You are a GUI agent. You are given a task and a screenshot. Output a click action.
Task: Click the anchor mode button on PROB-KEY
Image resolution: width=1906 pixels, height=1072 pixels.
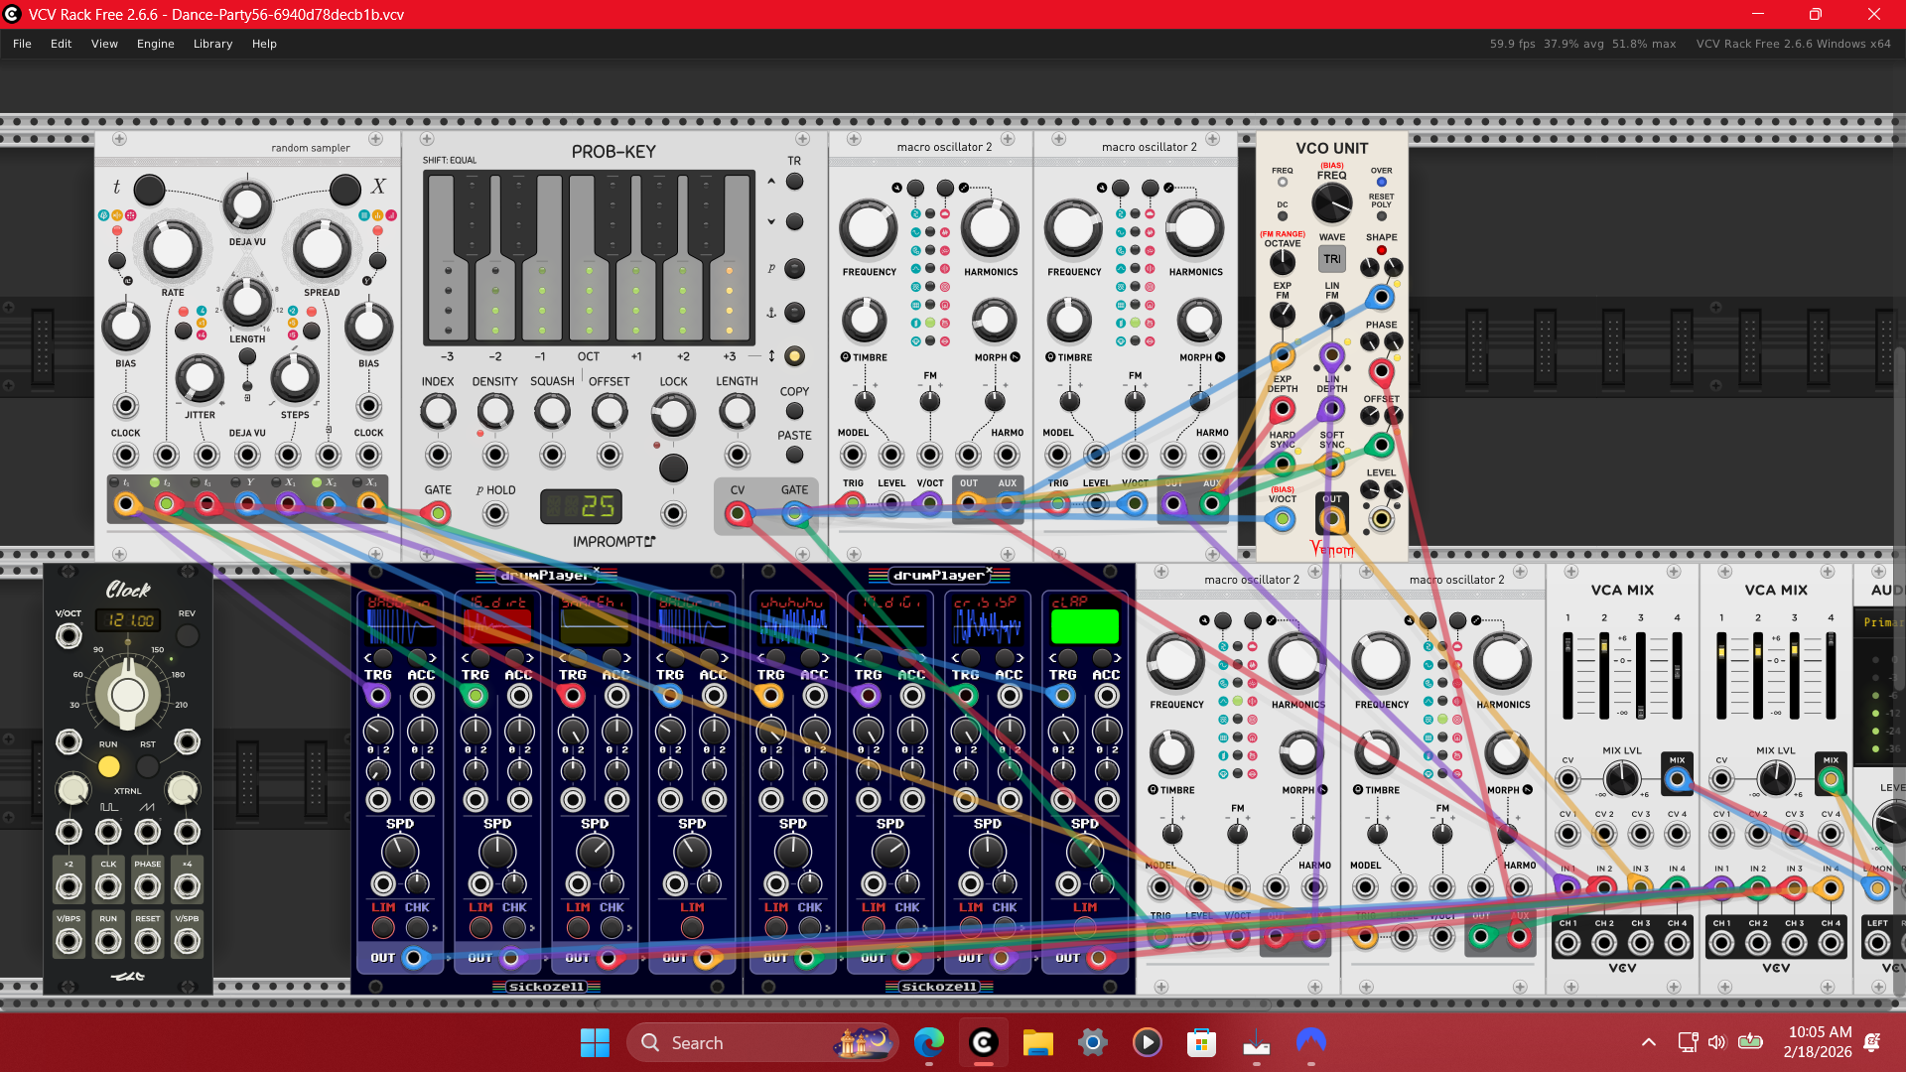coord(794,313)
